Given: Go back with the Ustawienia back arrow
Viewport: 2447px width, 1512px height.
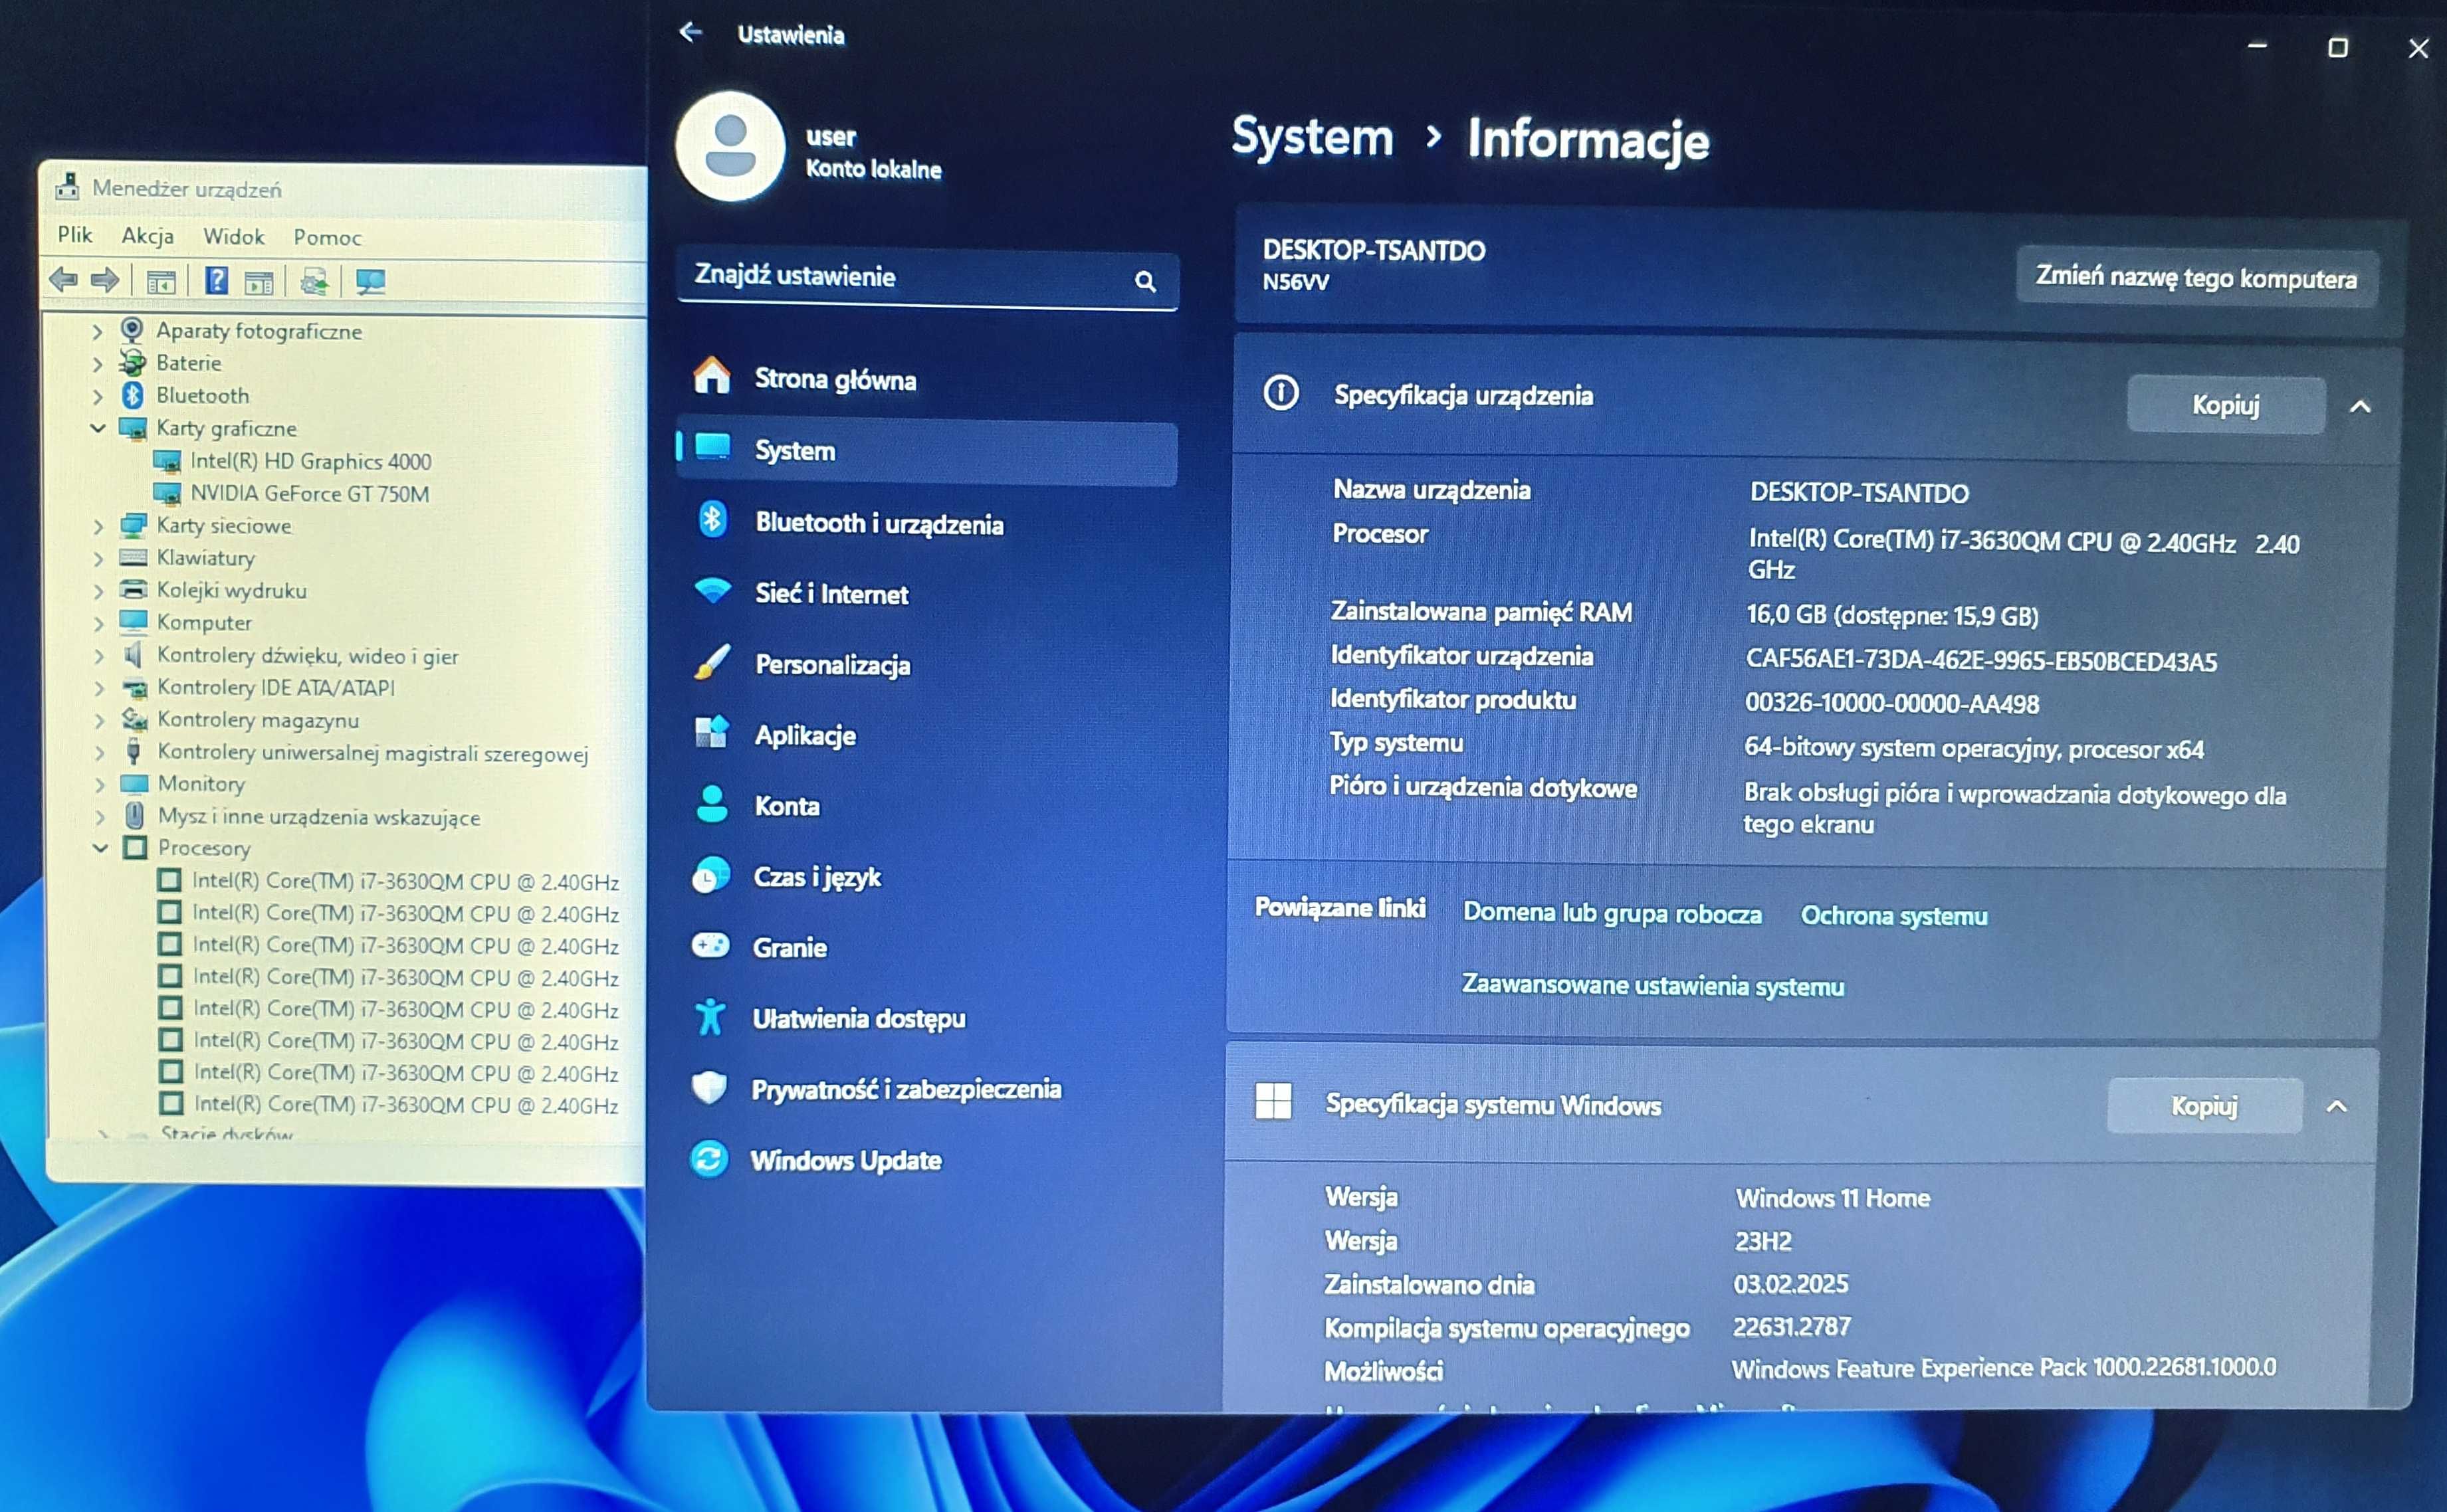Looking at the screenshot, I should pyautogui.click(x=691, y=33).
